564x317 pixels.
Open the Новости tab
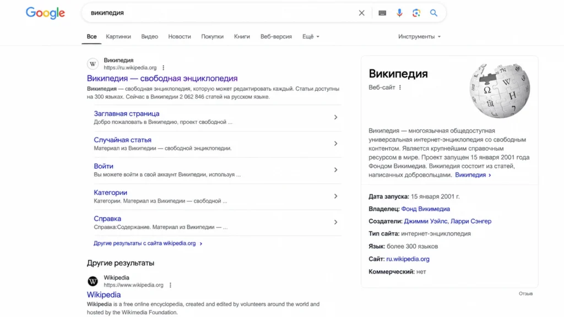click(x=180, y=37)
